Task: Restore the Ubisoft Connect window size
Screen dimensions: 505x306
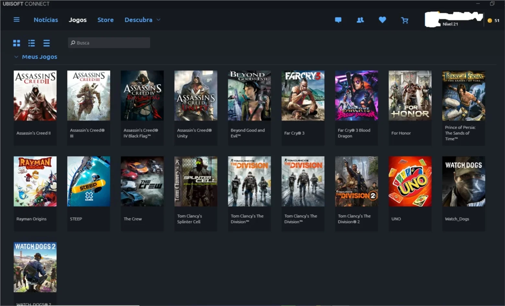Action: click(492, 4)
